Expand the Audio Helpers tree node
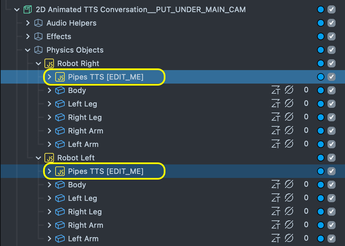Viewport: 345px width, 246px height. 28,23
